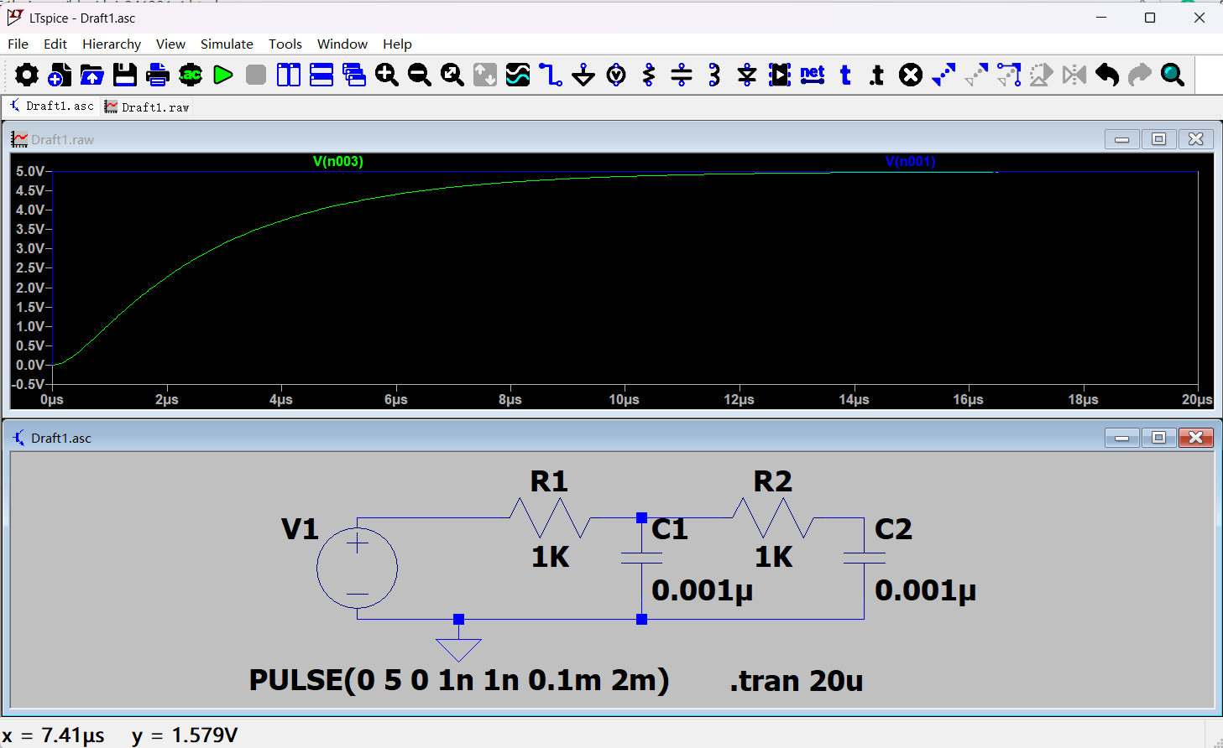Select the capacitor component tool
This screenshot has height=748, width=1223.
coord(682,75)
